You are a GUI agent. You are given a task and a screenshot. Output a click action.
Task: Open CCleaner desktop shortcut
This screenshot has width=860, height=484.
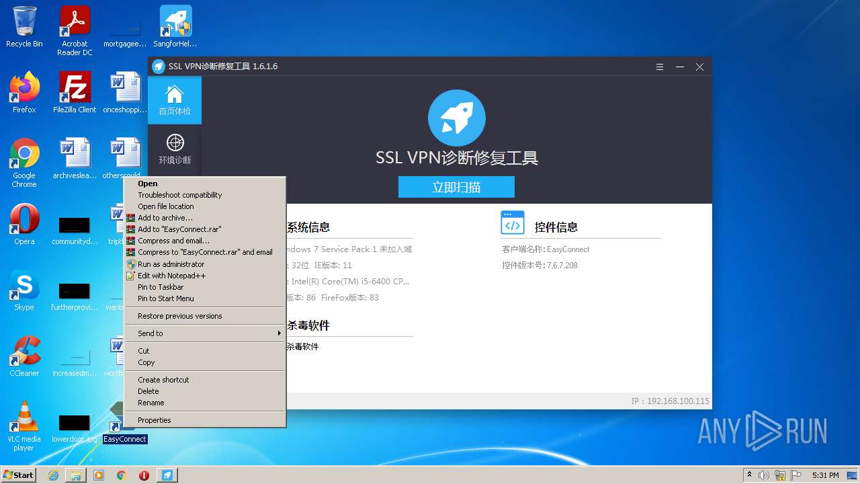click(x=24, y=356)
